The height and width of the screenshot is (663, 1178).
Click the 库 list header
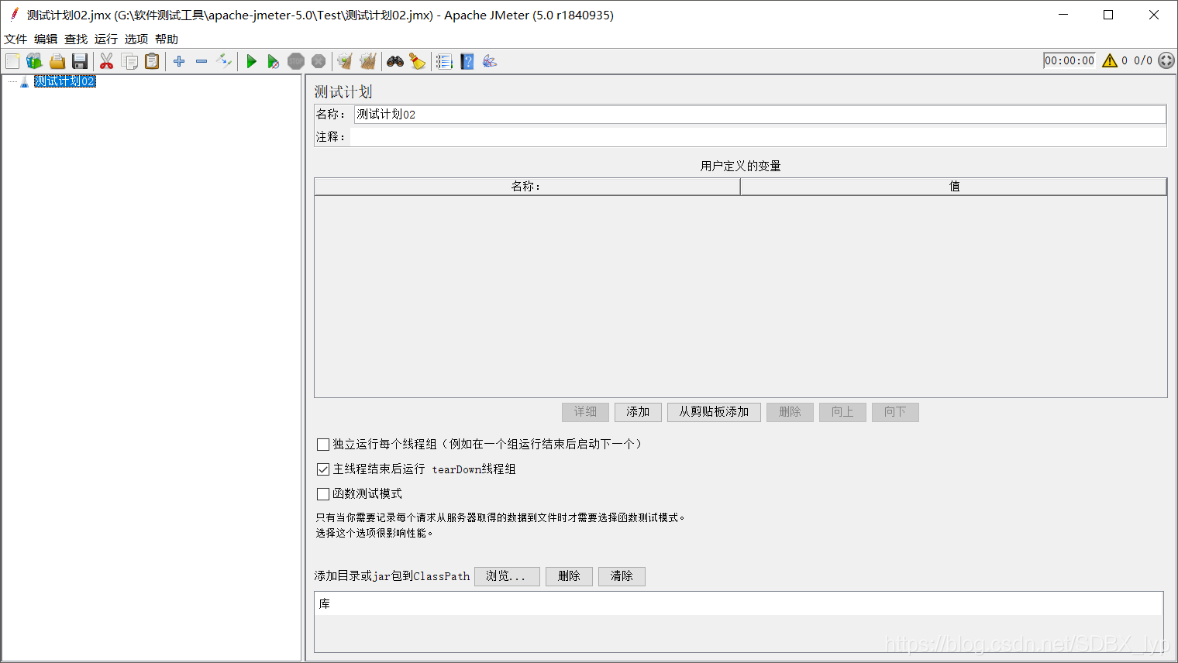[739, 604]
